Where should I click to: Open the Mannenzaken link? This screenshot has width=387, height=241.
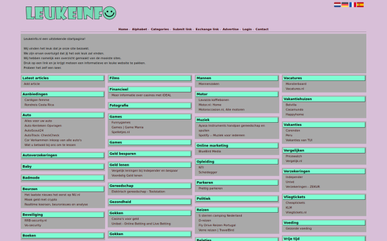point(209,84)
